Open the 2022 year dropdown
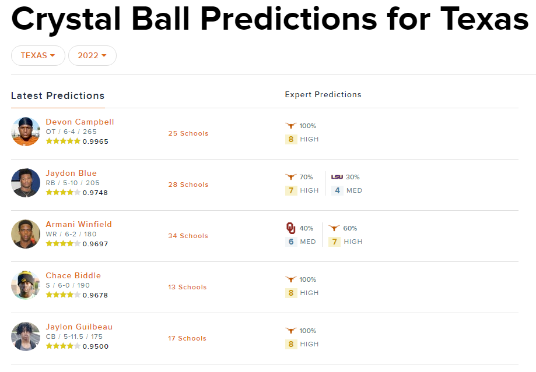536x372 pixels. [x=92, y=55]
